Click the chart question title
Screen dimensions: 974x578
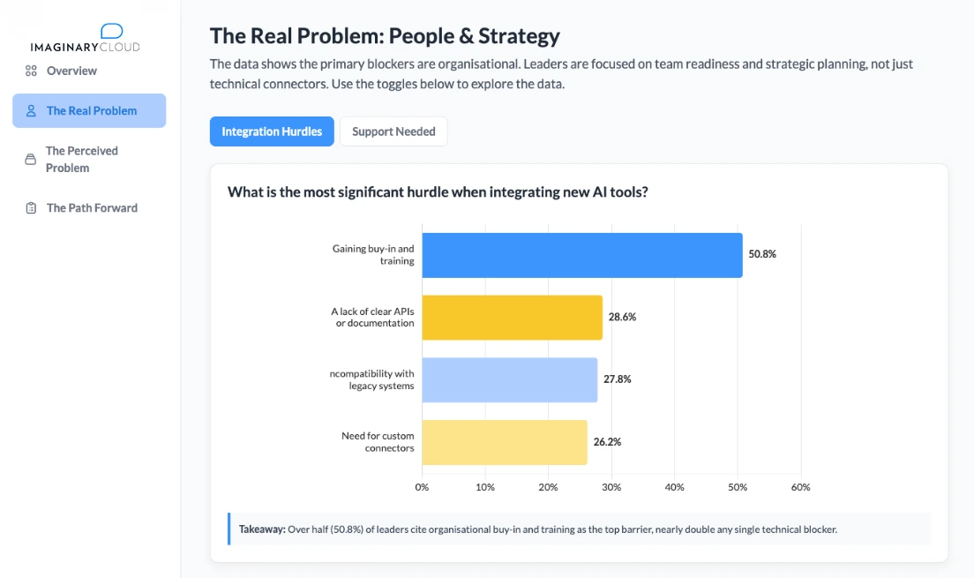click(437, 191)
